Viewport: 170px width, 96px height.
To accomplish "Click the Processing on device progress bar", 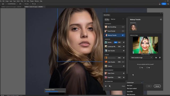I will click(55, 91).
